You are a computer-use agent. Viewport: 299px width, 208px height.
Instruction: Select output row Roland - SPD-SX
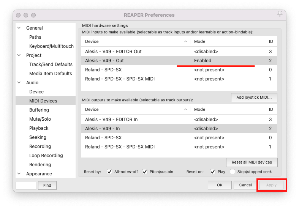(179, 138)
